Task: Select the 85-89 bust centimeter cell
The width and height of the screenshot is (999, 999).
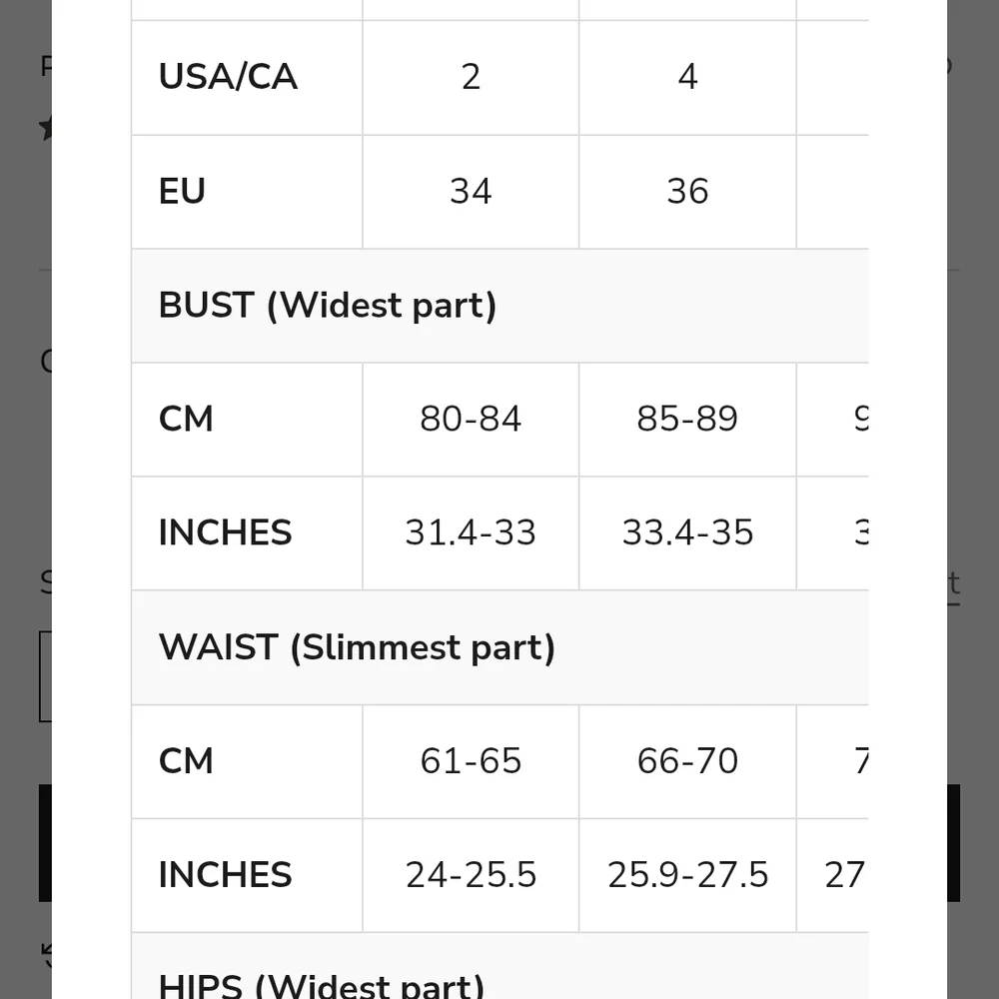Action: pos(687,419)
